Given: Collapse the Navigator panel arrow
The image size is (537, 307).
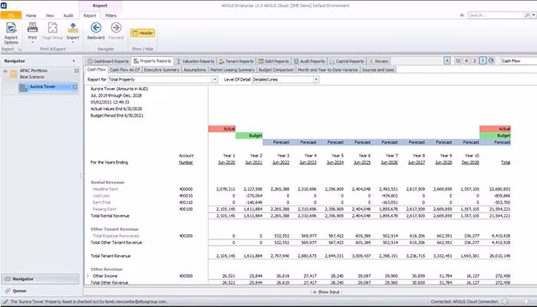Looking at the screenshot, I should [x=74, y=61].
